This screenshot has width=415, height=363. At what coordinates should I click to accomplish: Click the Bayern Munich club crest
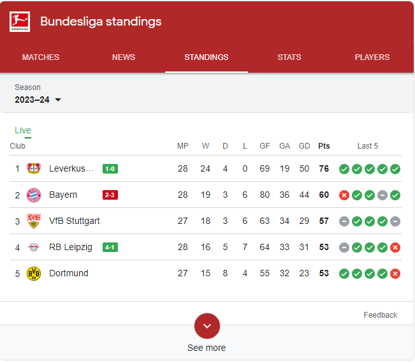tap(34, 195)
